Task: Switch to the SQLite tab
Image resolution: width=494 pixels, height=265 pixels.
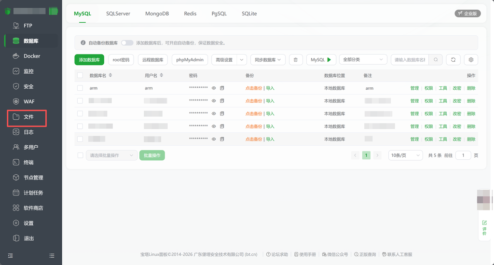Action: tap(249, 14)
